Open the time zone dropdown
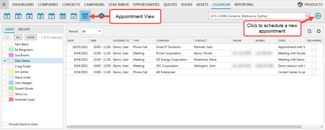 click(x=307, y=16)
